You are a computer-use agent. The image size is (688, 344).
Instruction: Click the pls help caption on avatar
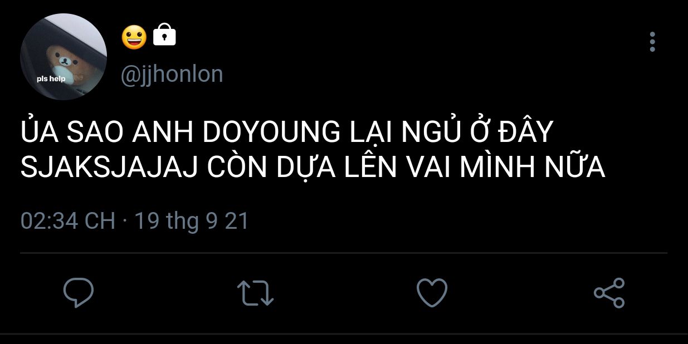coord(51,78)
